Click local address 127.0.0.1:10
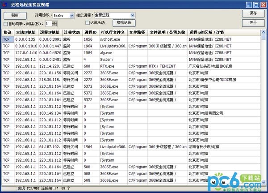Viewport: 268px width, 193px height. coord(26,53)
